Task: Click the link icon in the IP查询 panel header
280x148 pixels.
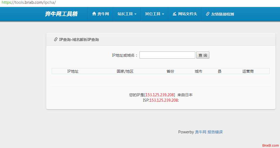Action: (x=56, y=39)
